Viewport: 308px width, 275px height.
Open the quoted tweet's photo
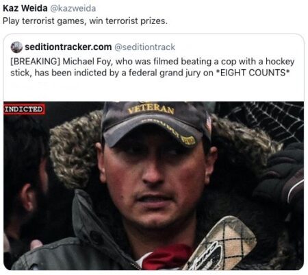pyautogui.click(x=153, y=186)
